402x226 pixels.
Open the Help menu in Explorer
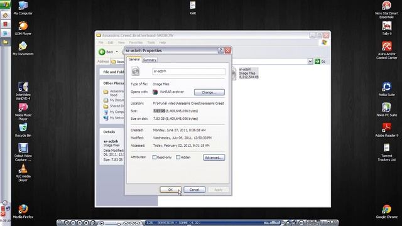coord(163,43)
